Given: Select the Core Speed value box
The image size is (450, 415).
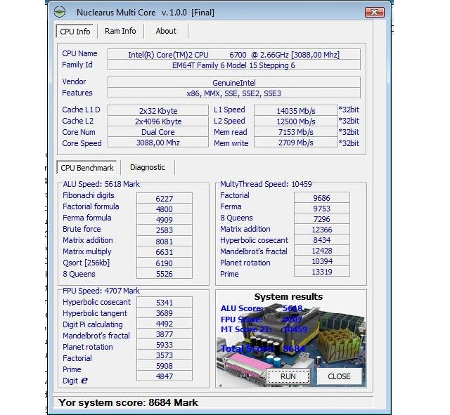Looking at the screenshot, I should point(159,143).
